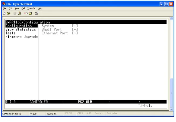Viewport: 176px width, 122px height.
Task: Select Tests in the terminal menu
Action: pos(11,33)
